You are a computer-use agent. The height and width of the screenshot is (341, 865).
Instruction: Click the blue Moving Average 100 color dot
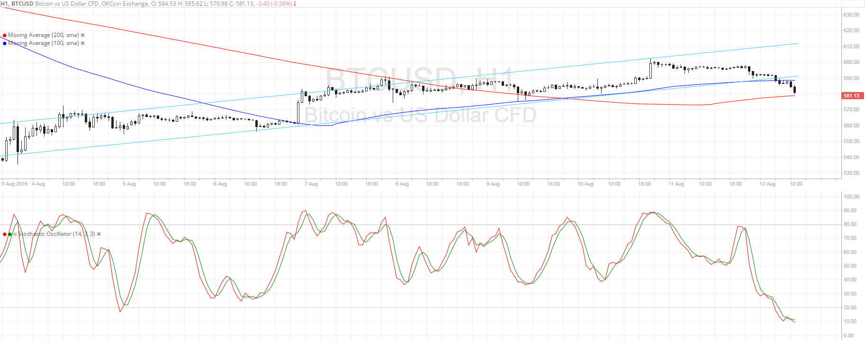(5, 43)
